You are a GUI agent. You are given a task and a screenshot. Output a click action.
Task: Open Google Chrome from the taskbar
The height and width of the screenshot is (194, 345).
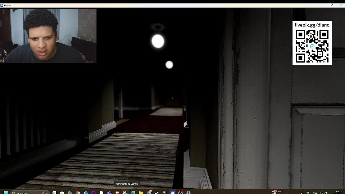point(78,192)
